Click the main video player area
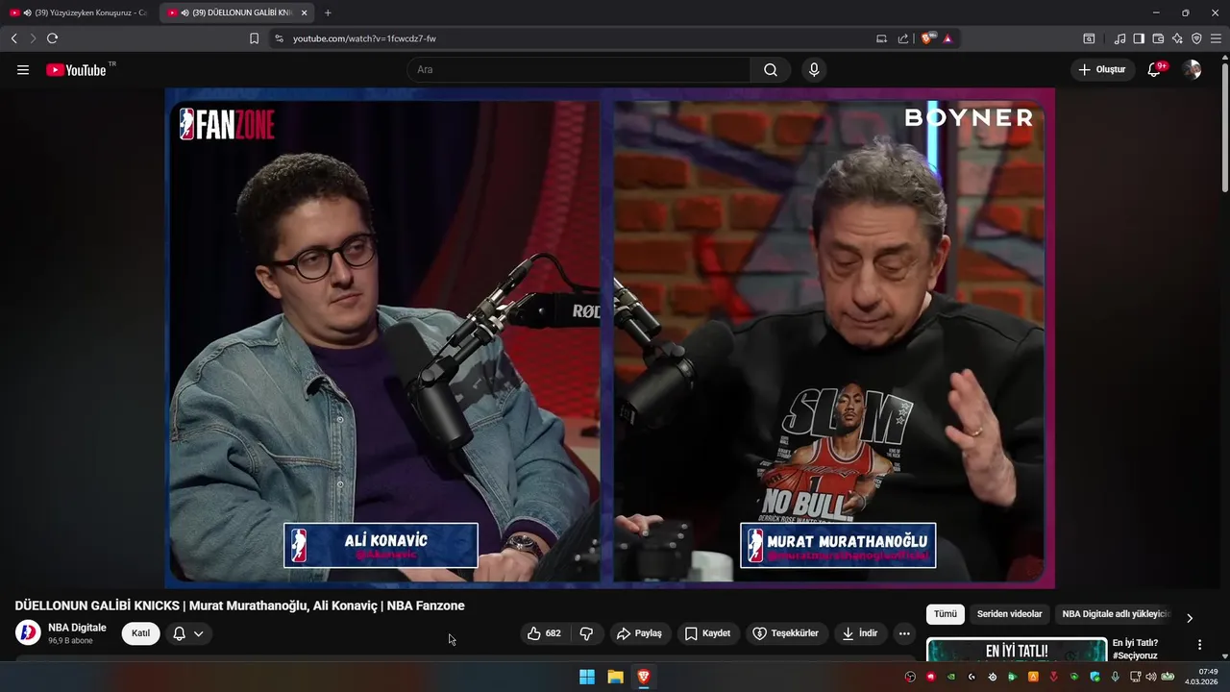The height and width of the screenshot is (692, 1230). [x=609, y=337]
